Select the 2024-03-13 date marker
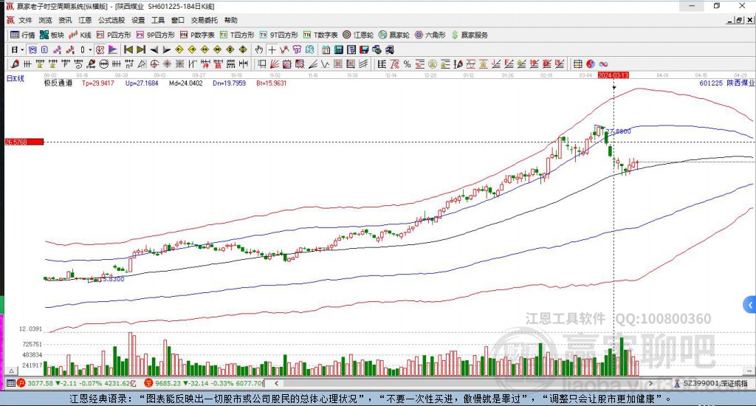The width and height of the screenshot is (756, 406). [614, 75]
